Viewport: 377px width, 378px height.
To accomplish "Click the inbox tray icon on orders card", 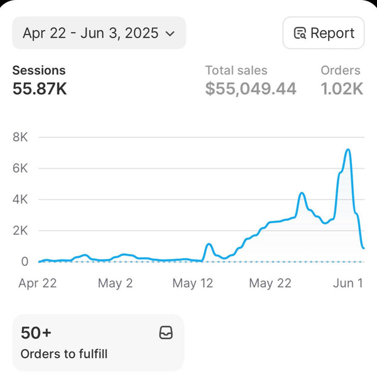I will [166, 332].
